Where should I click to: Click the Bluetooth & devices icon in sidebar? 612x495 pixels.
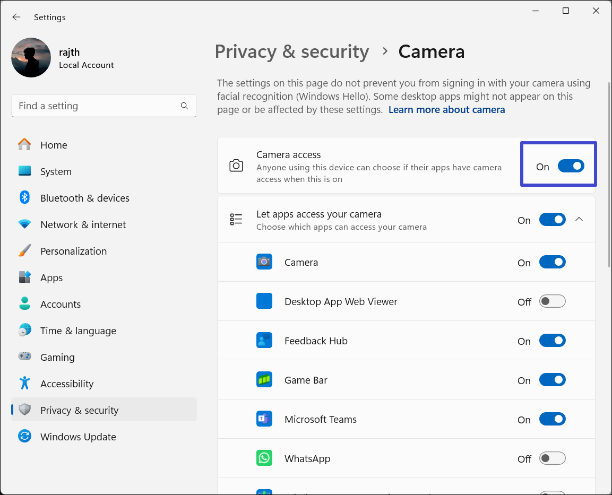[x=24, y=198]
